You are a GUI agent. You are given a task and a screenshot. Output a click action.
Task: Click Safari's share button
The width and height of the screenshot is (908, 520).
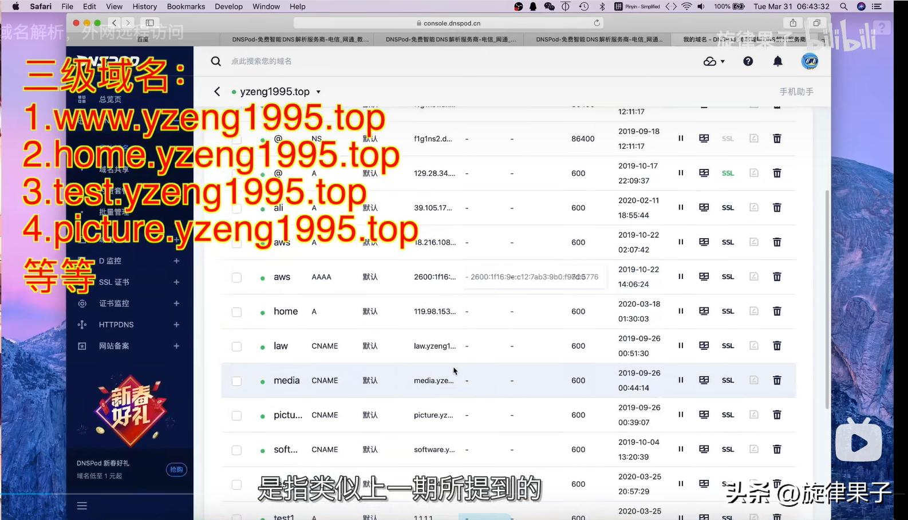pyautogui.click(x=793, y=23)
